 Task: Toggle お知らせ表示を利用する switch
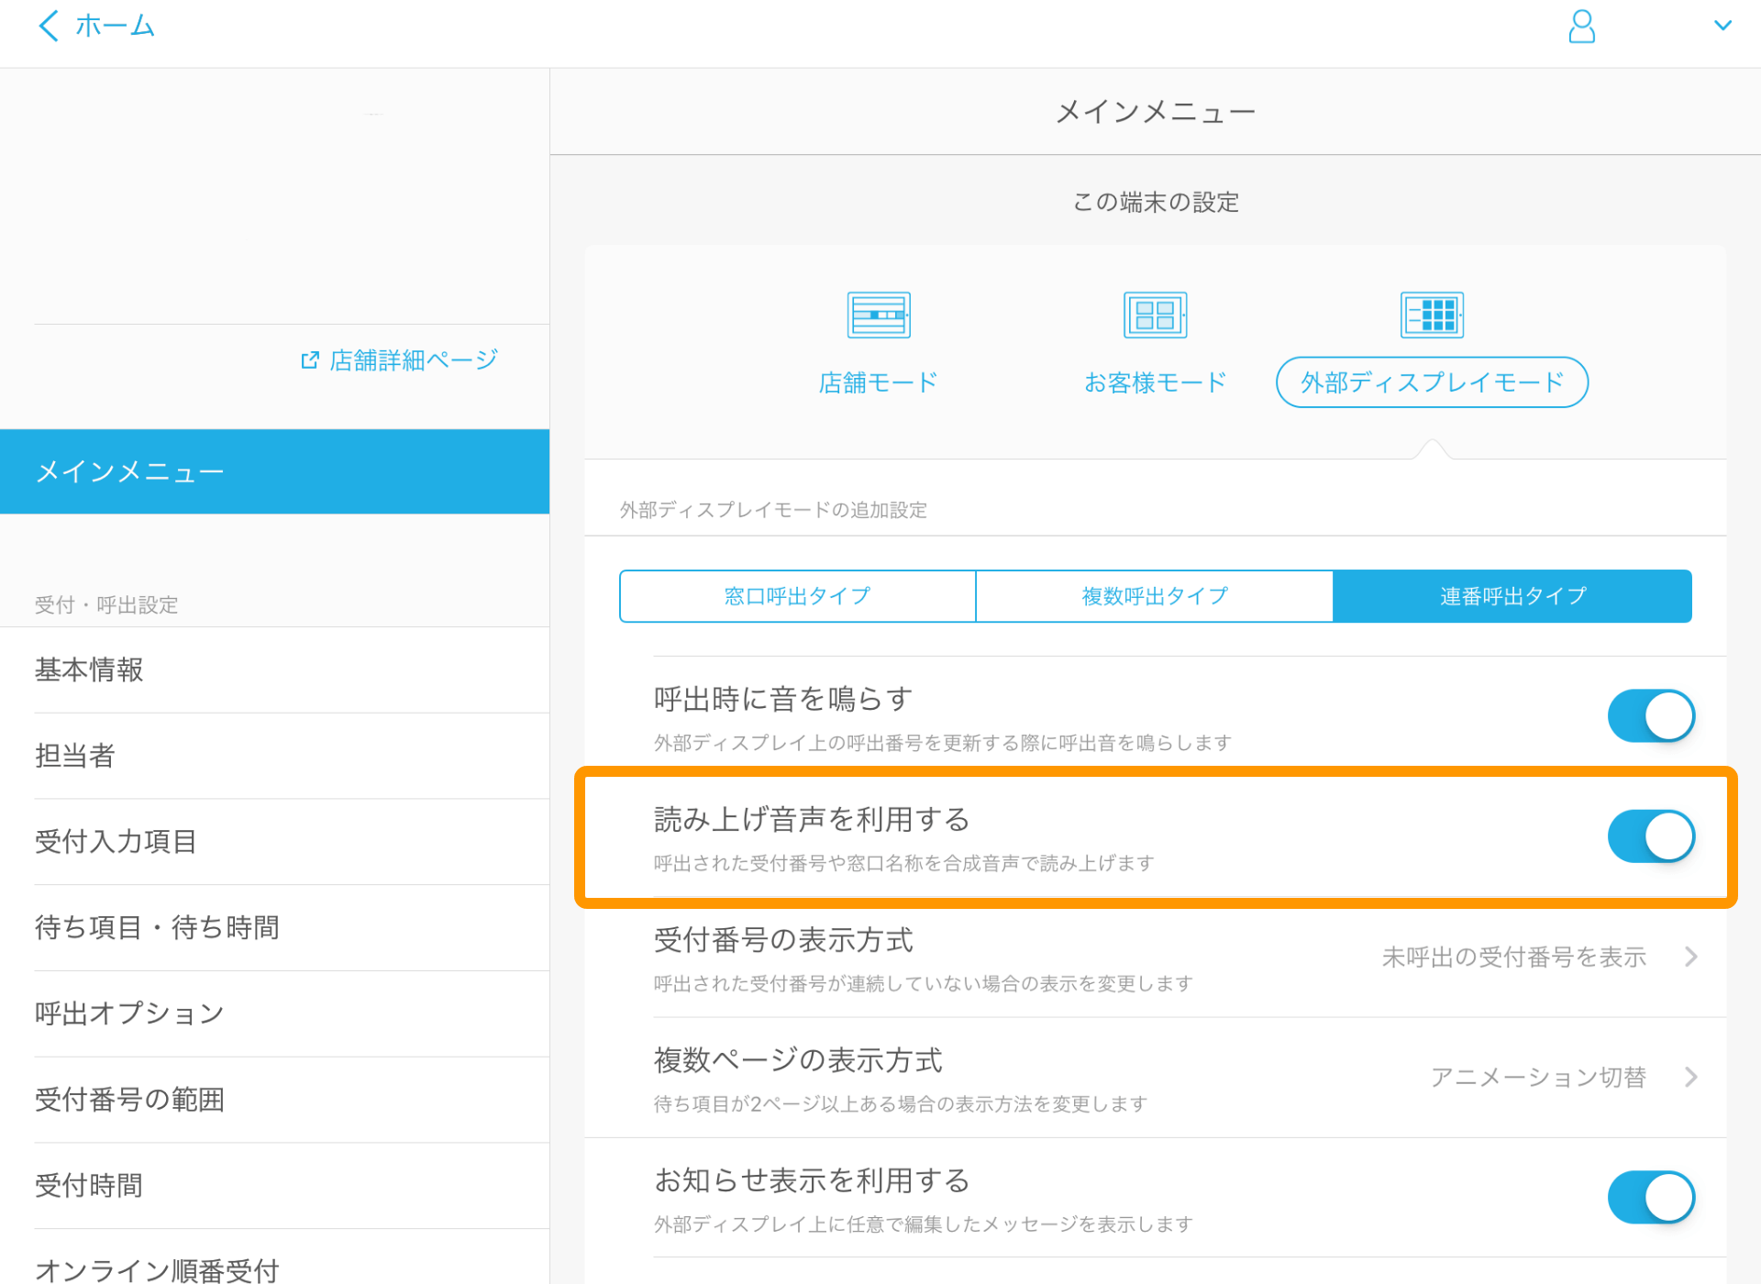1651,1197
